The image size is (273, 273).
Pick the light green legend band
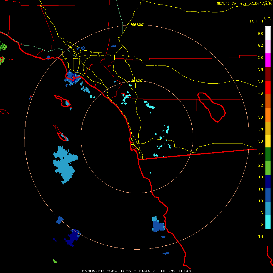click(x=268, y=168)
